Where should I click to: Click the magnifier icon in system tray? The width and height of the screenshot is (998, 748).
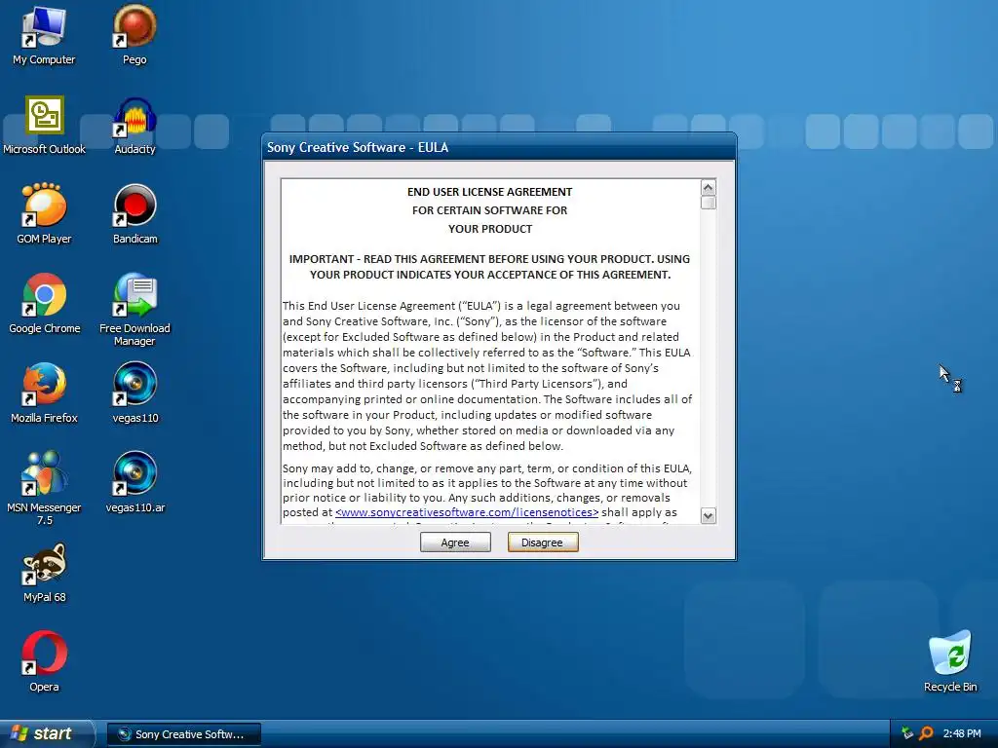927,733
